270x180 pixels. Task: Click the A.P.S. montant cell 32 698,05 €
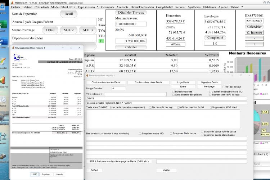point(115,66)
